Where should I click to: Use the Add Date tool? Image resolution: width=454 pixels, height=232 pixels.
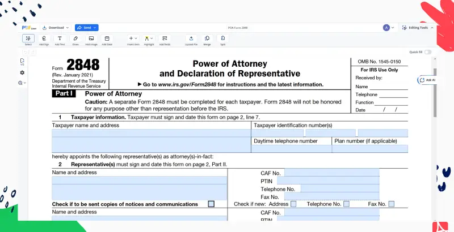(x=107, y=38)
